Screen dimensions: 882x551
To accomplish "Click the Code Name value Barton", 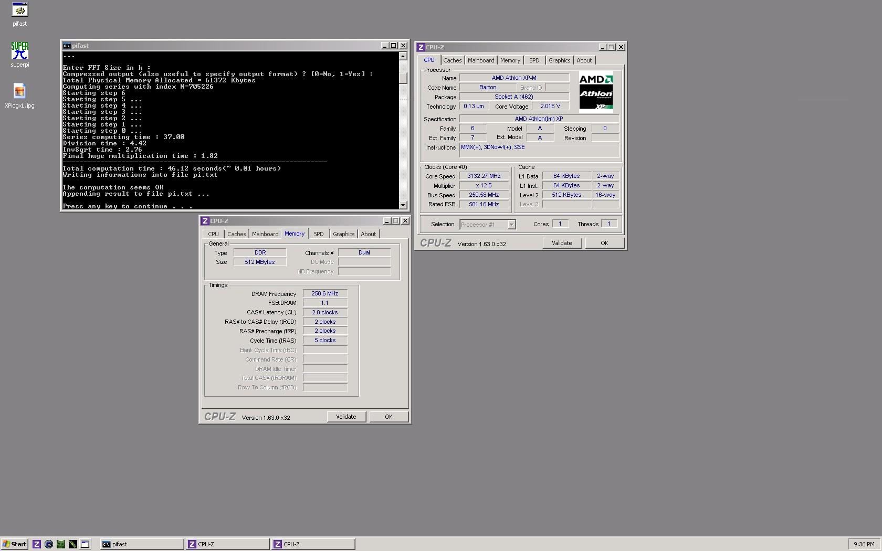I will click(x=488, y=88).
